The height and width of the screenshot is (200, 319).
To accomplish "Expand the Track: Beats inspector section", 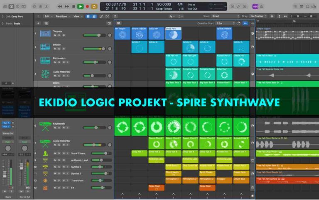I will click(2, 23).
